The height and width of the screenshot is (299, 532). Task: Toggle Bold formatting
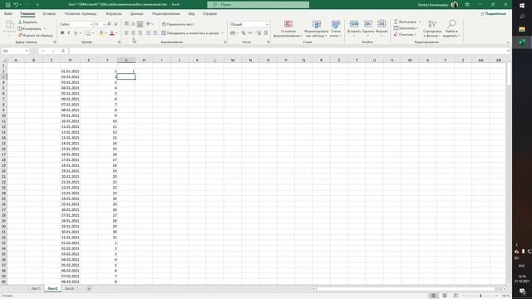point(62,33)
